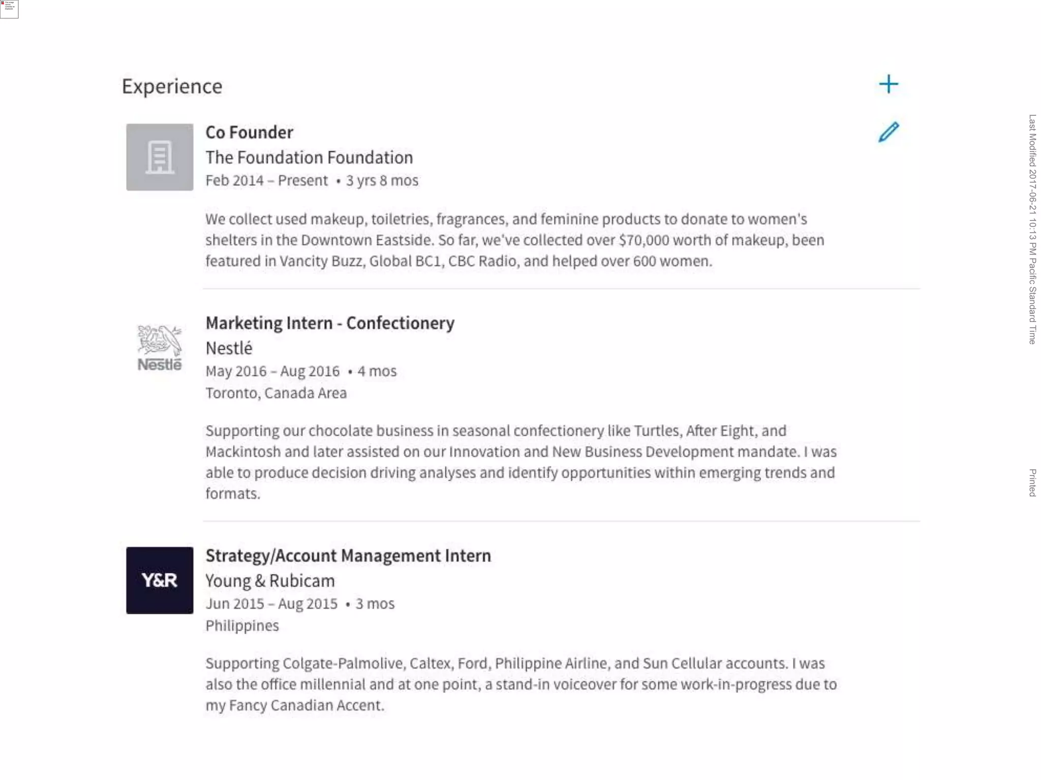Click the Toronto, Canada Area location
Image resolution: width=1041 pixels, height=780 pixels.
pyautogui.click(x=276, y=394)
